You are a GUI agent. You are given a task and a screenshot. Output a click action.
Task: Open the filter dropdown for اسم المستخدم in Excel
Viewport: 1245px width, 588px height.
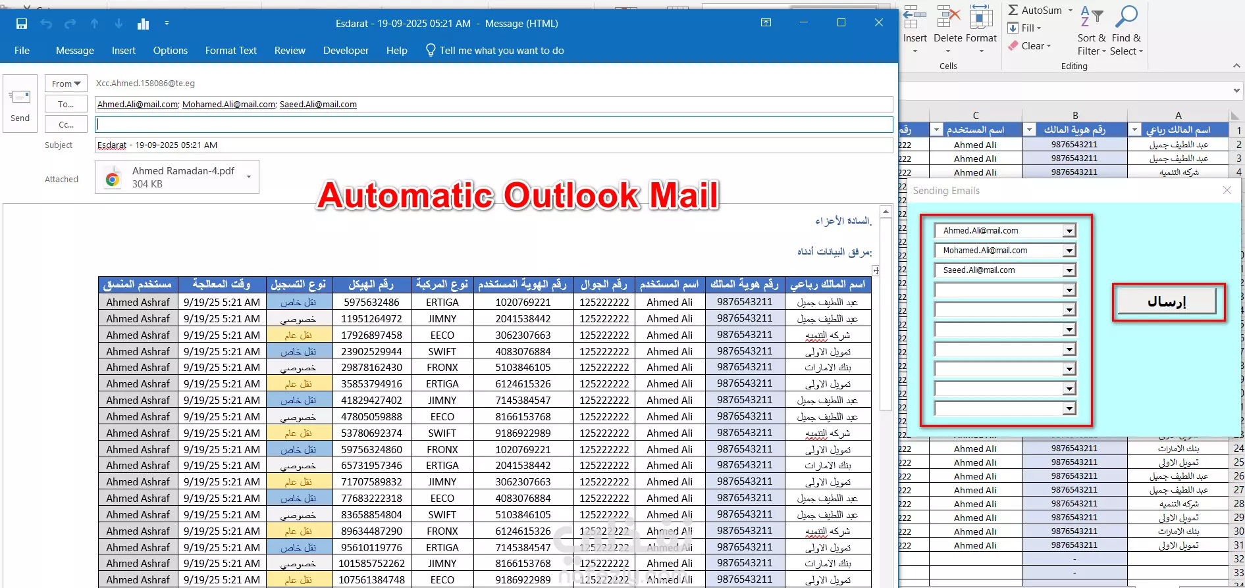tap(936, 130)
